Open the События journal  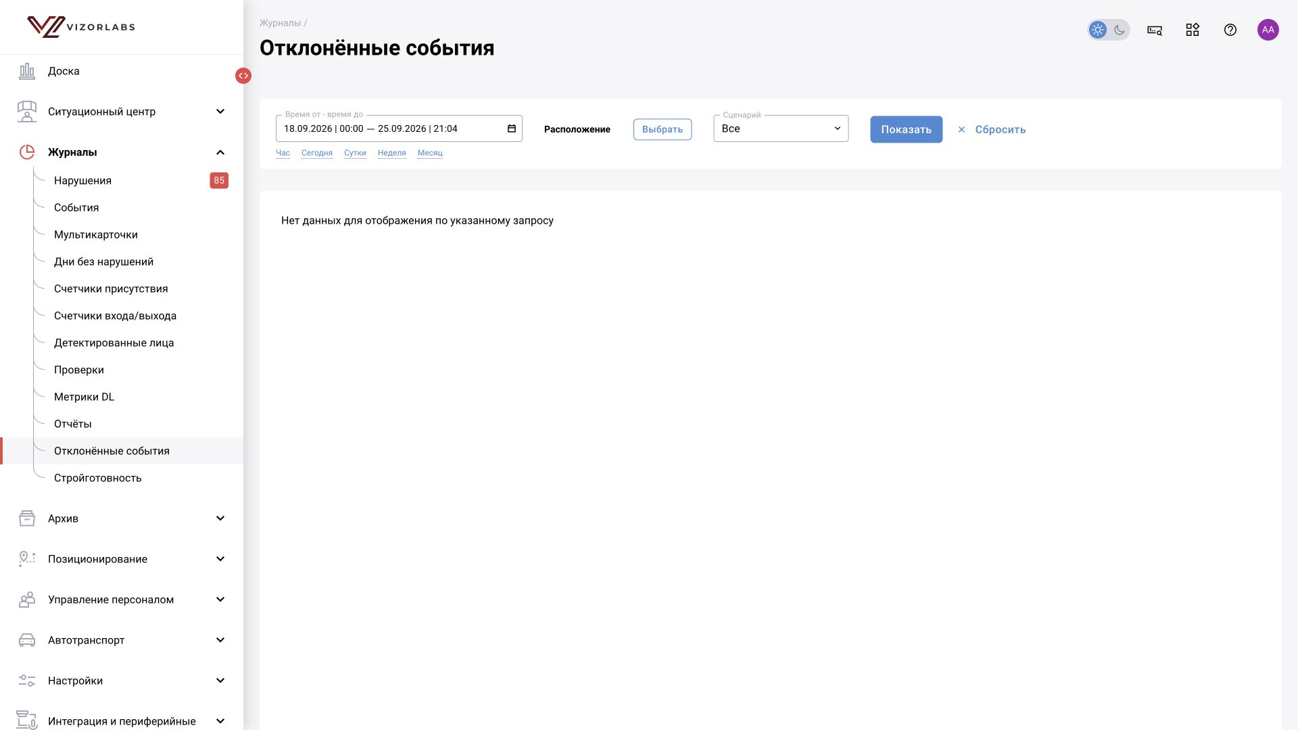coord(76,208)
